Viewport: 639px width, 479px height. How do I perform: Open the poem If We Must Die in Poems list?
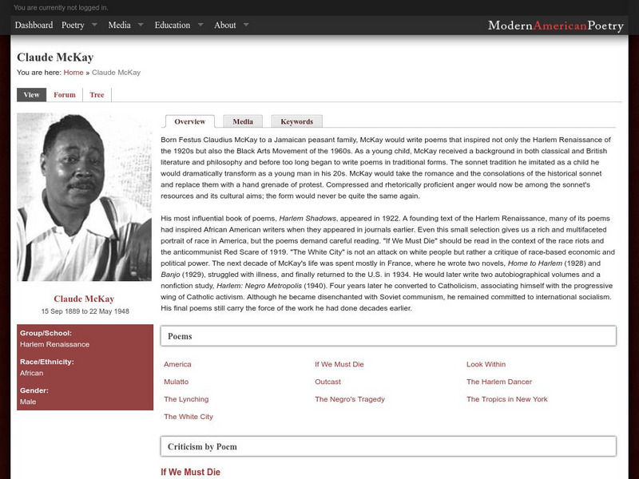339,365
